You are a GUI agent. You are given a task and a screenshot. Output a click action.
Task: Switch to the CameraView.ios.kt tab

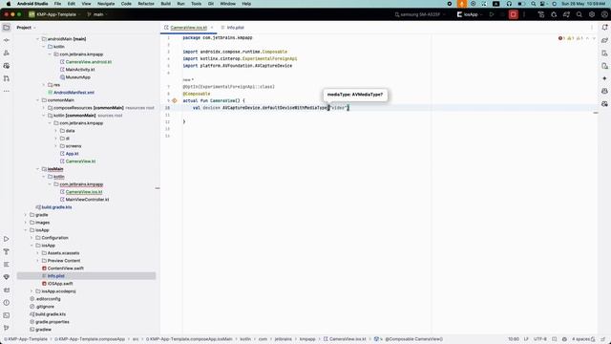tap(188, 28)
